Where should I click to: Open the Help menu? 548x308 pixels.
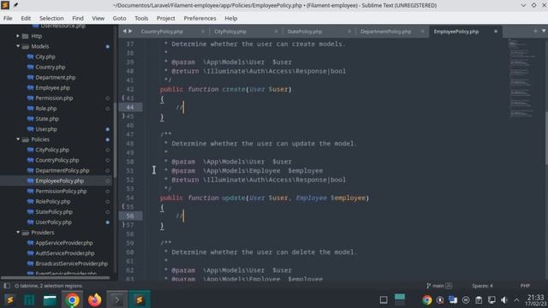point(230,18)
